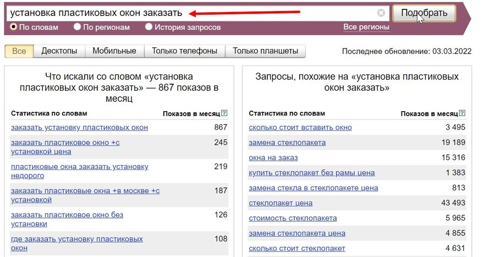Open link пластиковые окна заказать установку недорого

click(x=80, y=171)
